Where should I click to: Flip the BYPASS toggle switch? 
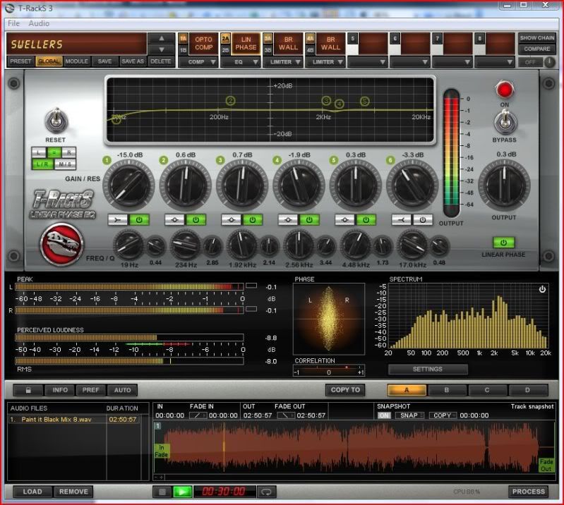(505, 122)
